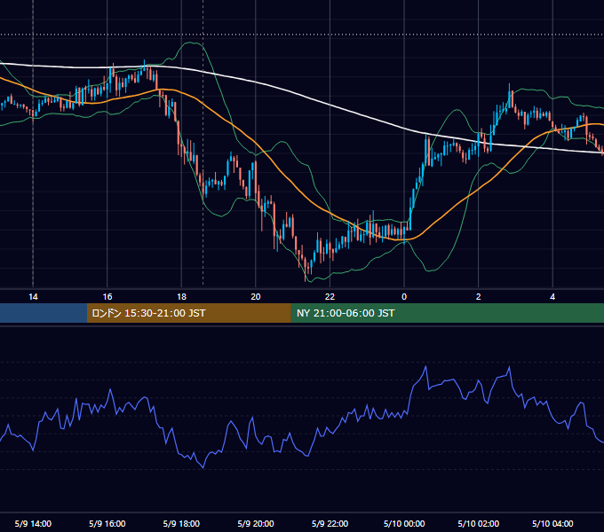Click the 18 hour axis label

(x=181, y=297)
